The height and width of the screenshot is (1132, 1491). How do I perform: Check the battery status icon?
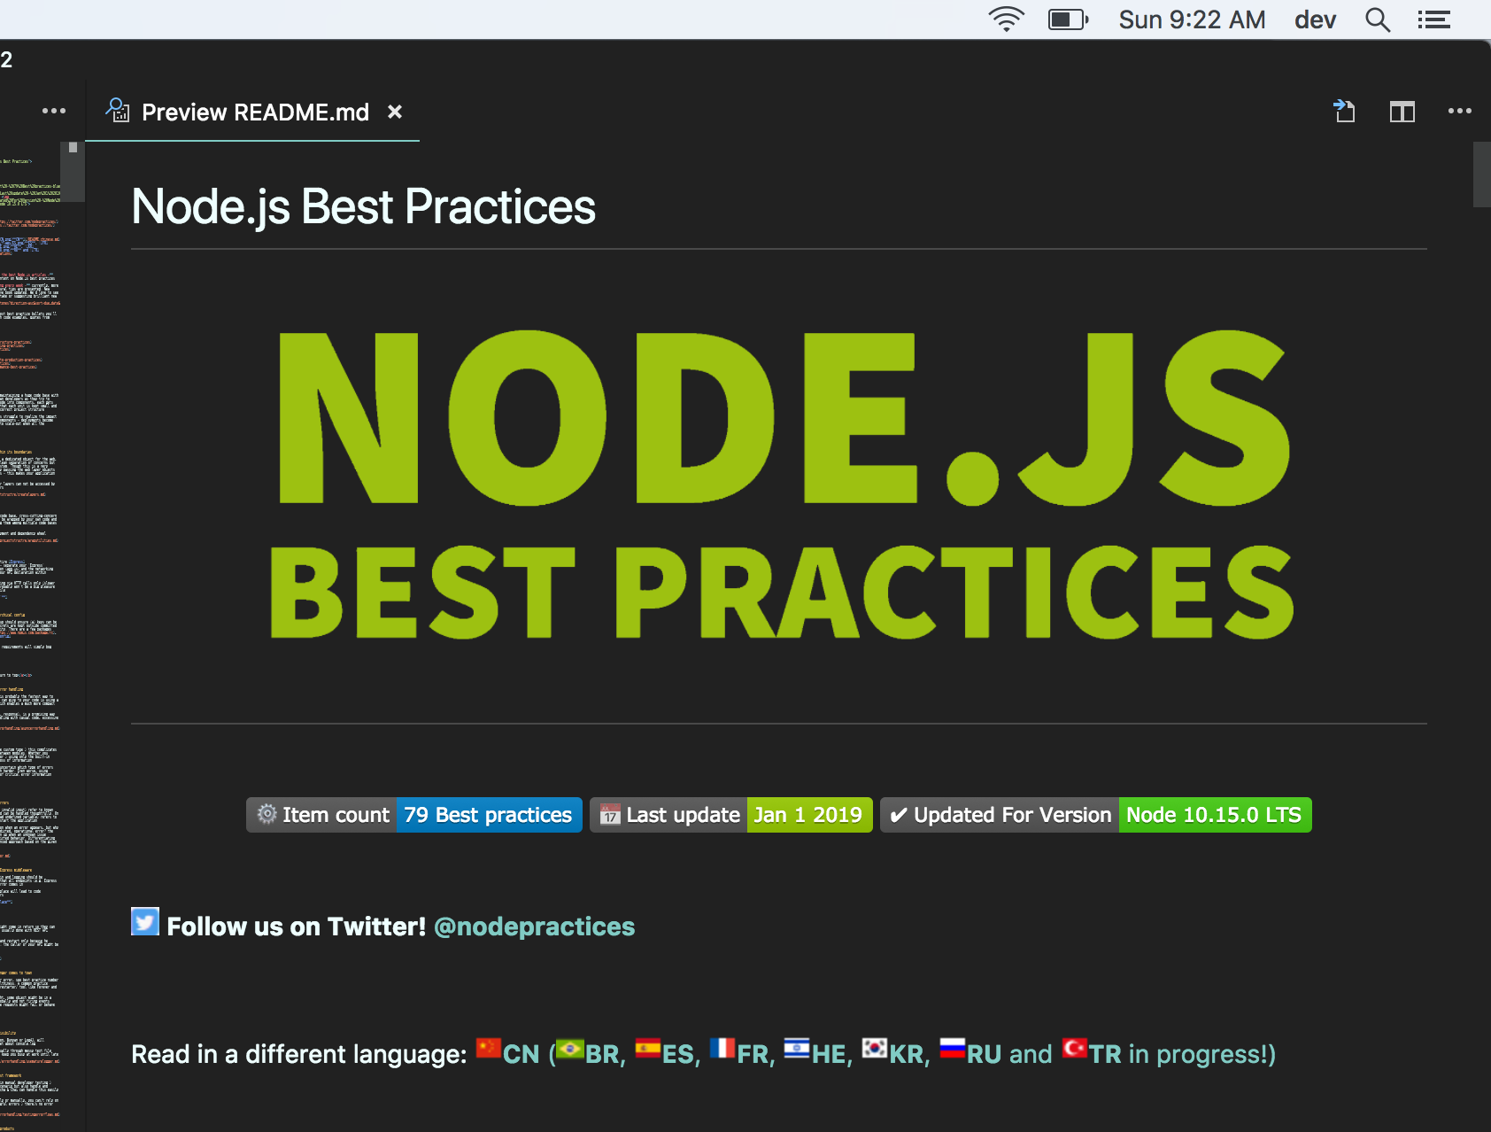1068,19
